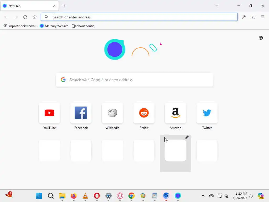This screenshot has height=202, width=269.
Task: Focus the Search or enter address bar
Action: tap(139, 17)
